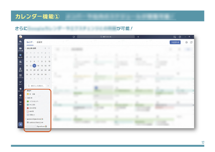
Task: Switch to the 会議室 tab
Action: click(40, 42)
